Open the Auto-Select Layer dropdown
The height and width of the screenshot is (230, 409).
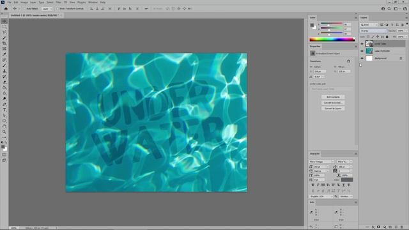pos(47,8)
